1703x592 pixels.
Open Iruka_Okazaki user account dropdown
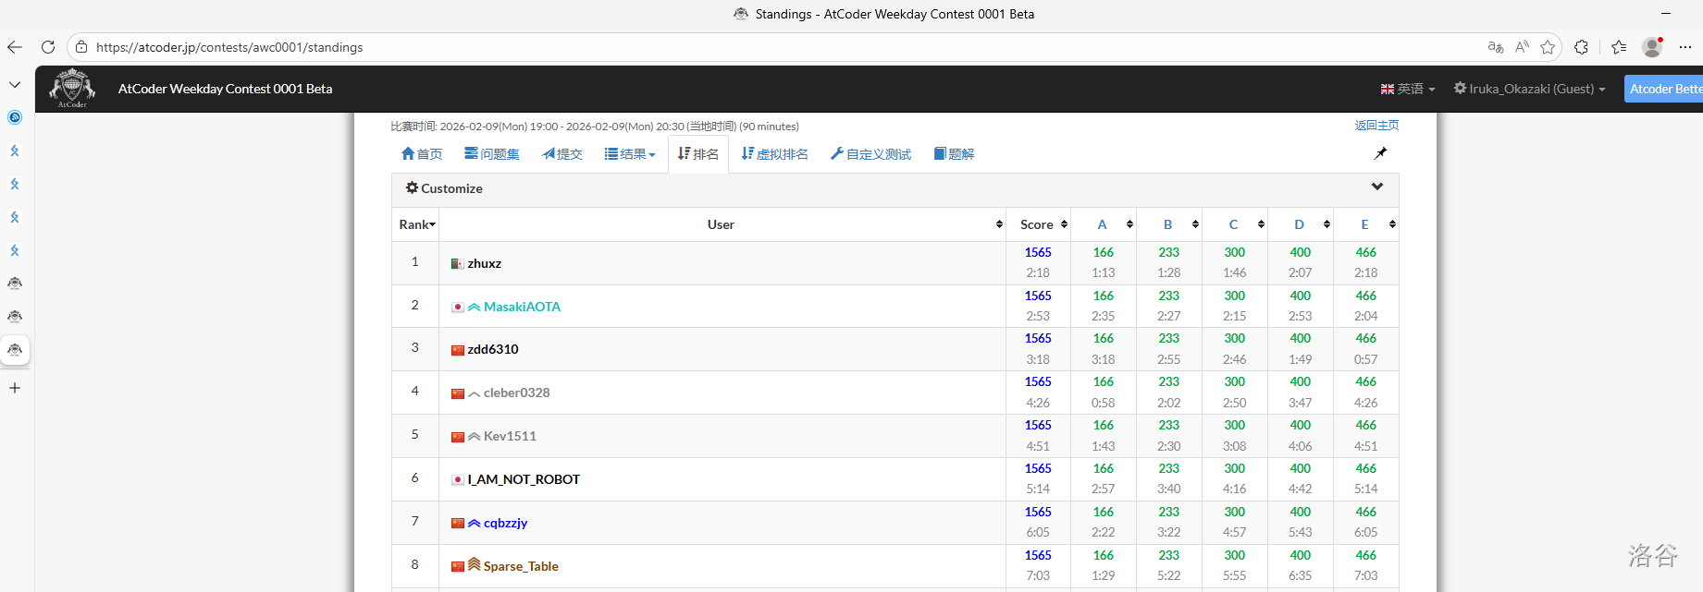[x=1529, y=89]
